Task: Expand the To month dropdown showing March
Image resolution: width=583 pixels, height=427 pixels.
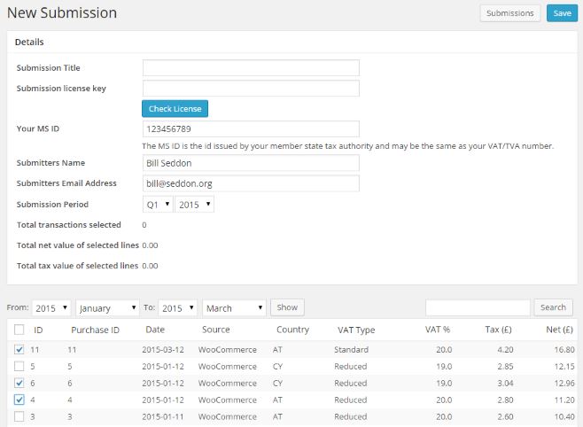Action: pyautogui.click(x=234, y=308)
